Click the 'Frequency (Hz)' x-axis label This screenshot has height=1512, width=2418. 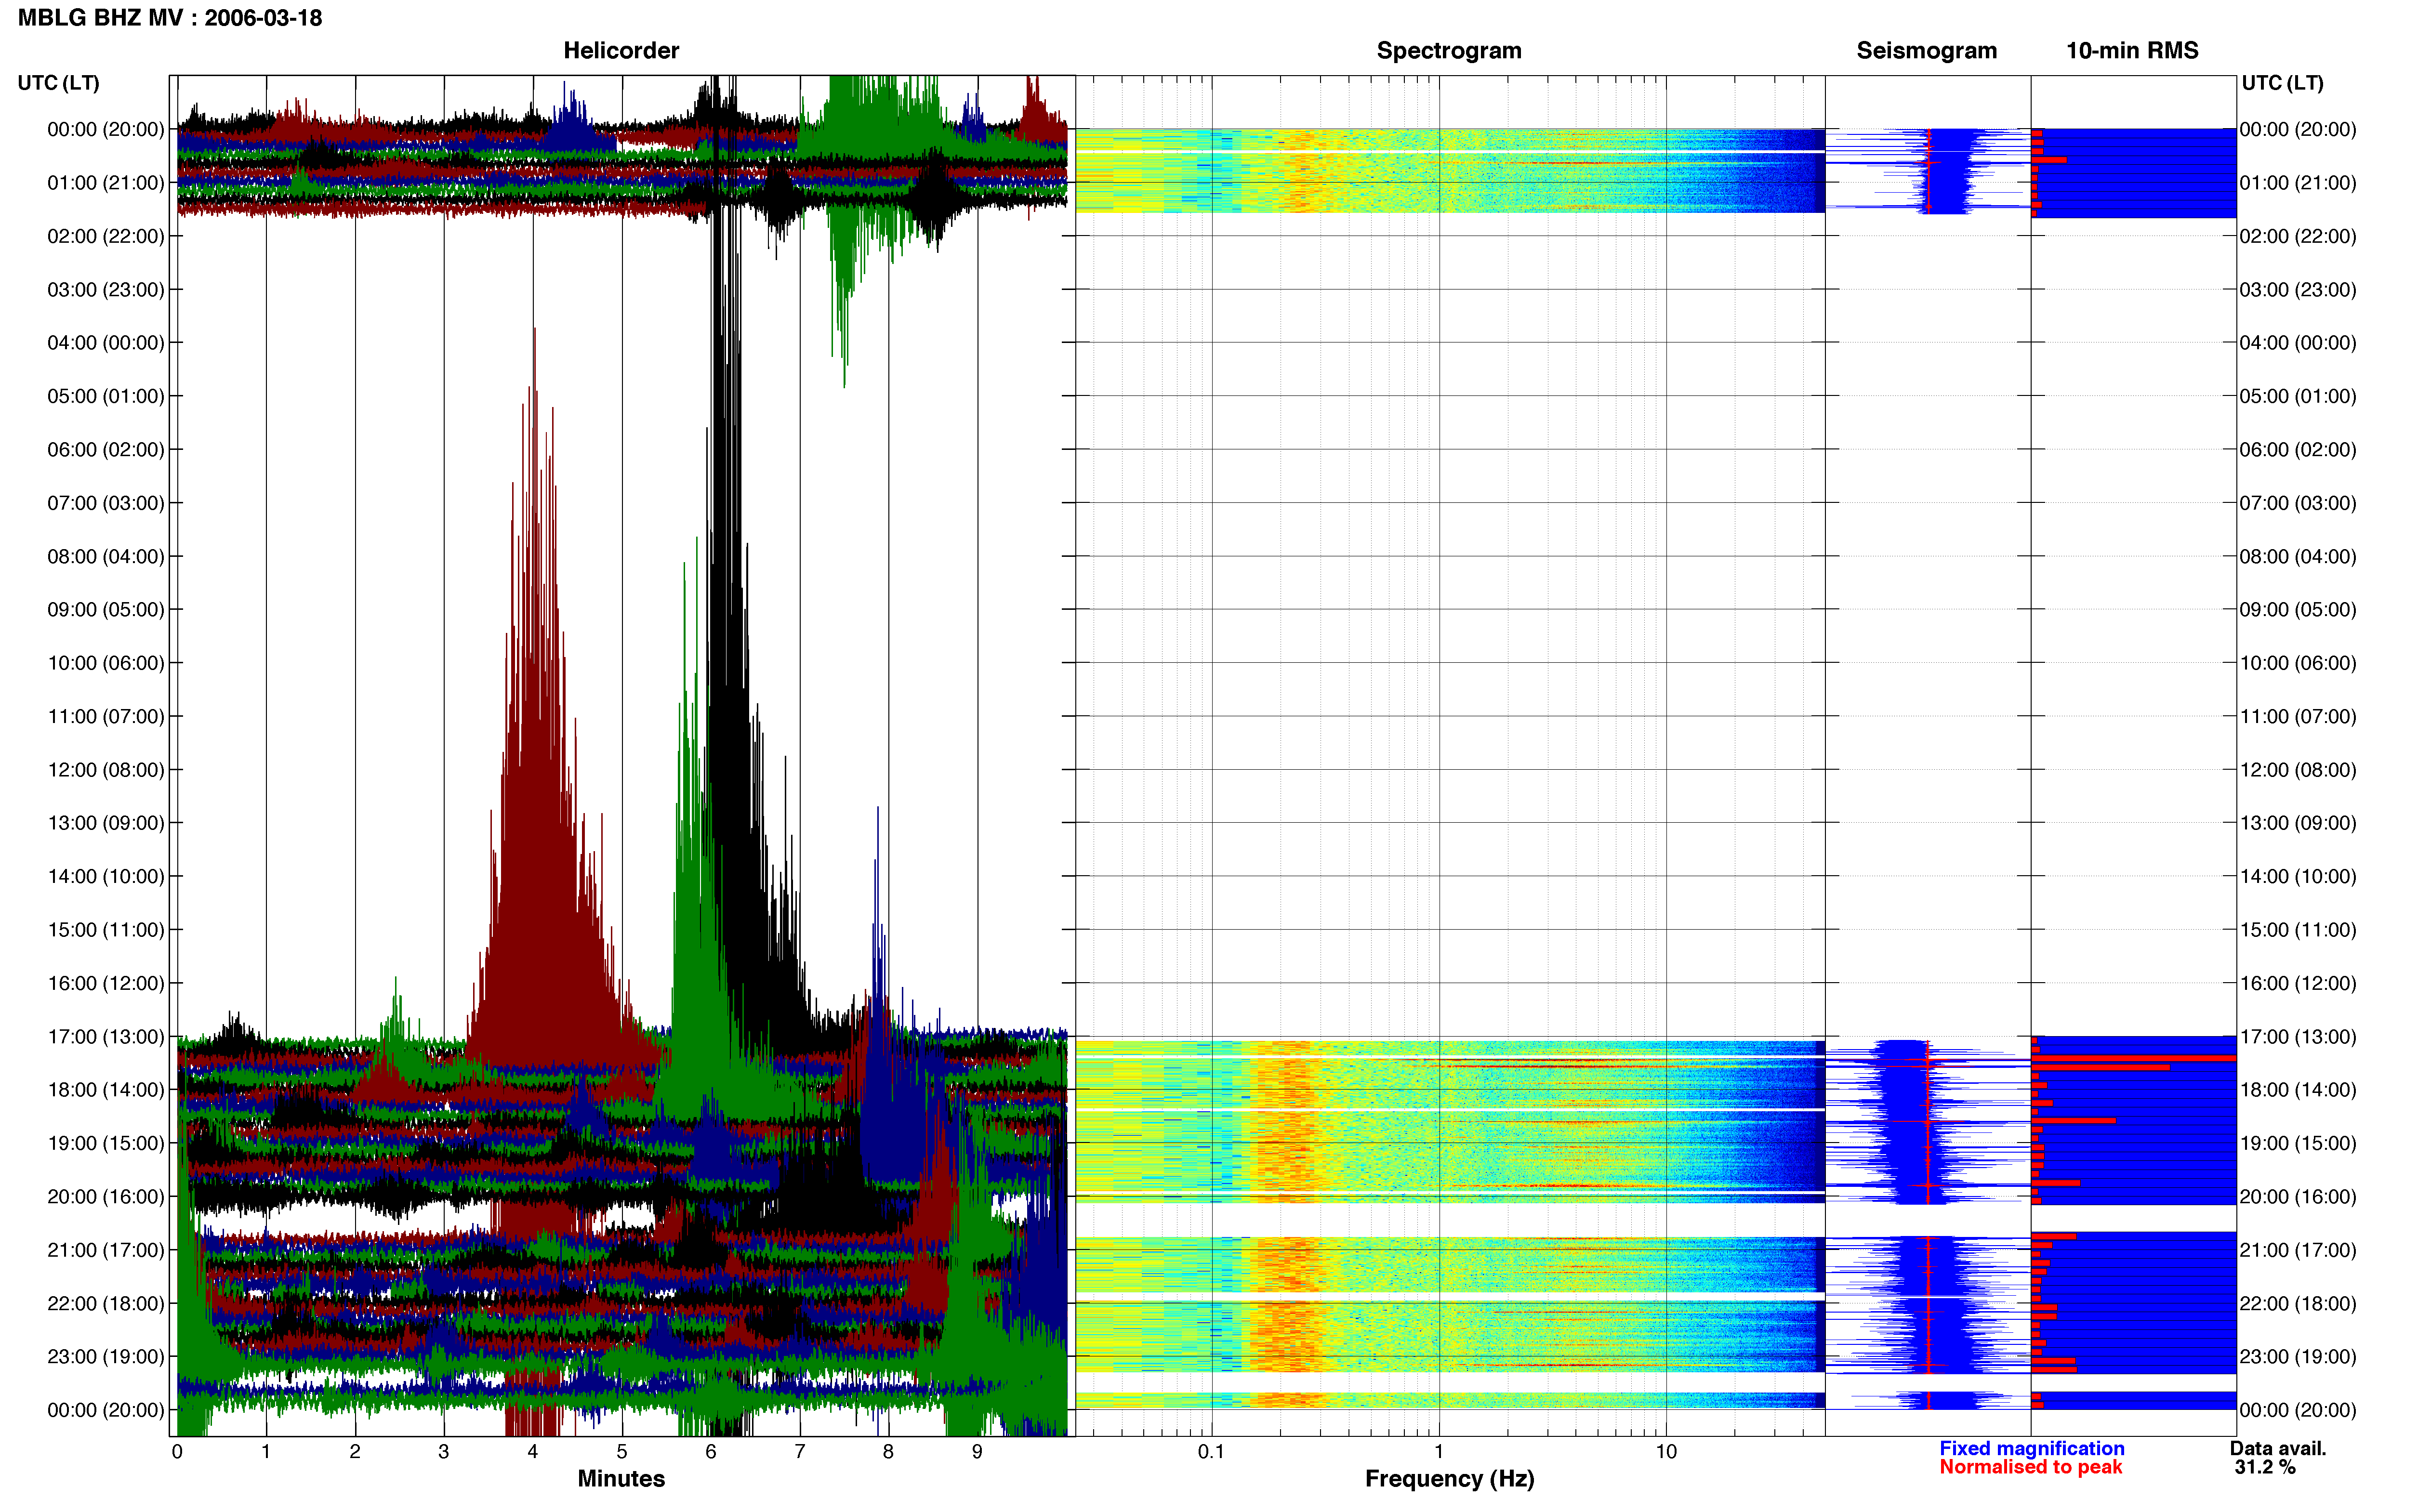pyautogui.click(x=1449, y=1478)
